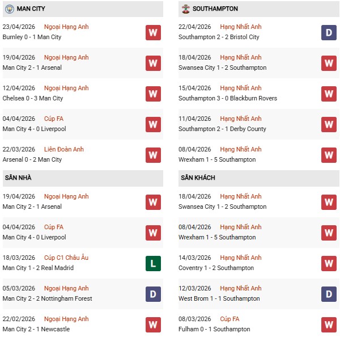Click the W badge for Man City 2 - 1 Newcastle
The width and height of the screenshot is (340, 337).
(153, 325)
